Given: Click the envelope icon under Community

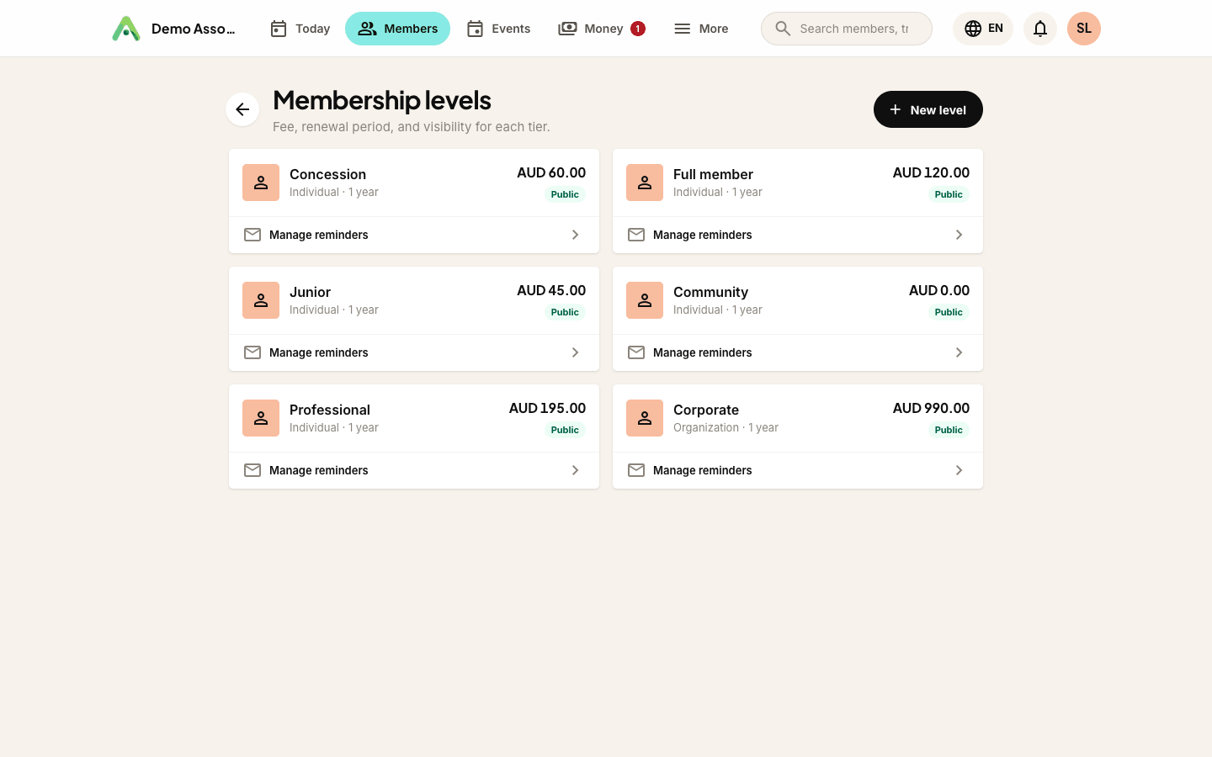Looking at the screenshot, I should pyautogui.click(x=636, y=352).
